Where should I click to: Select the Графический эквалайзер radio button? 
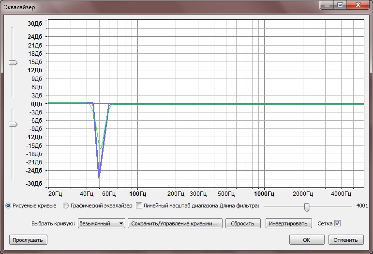pyautogui.click(x=66, y=206)
